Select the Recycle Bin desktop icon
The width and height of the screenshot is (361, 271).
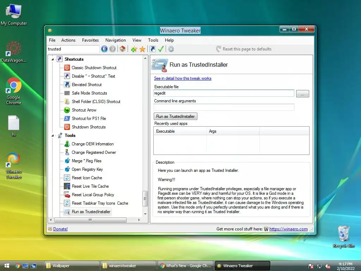click(x=343, y=236)
